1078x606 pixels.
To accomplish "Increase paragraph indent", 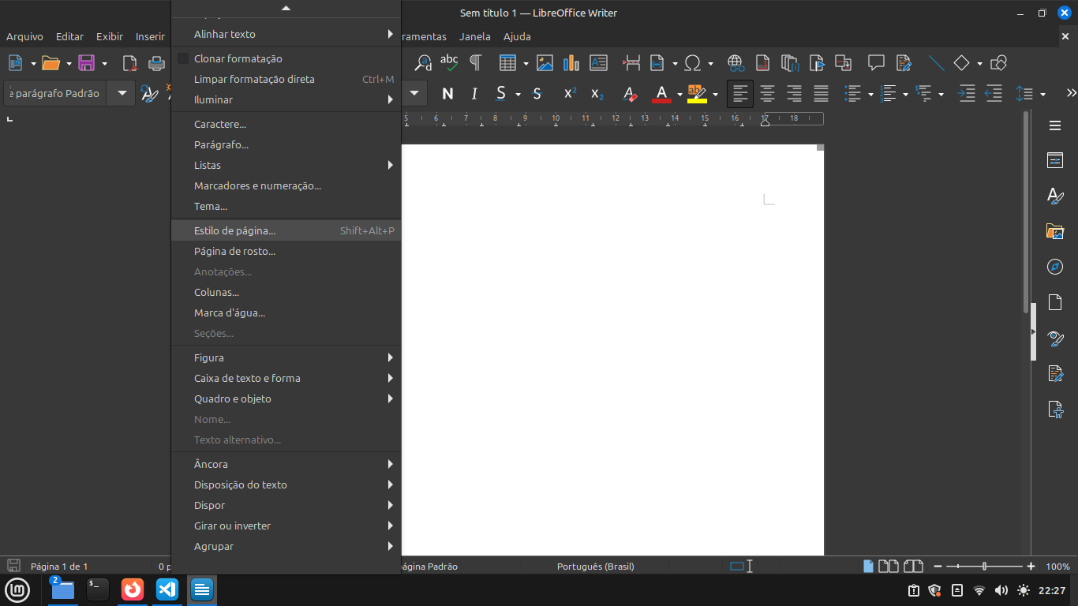I will [967, 94].
